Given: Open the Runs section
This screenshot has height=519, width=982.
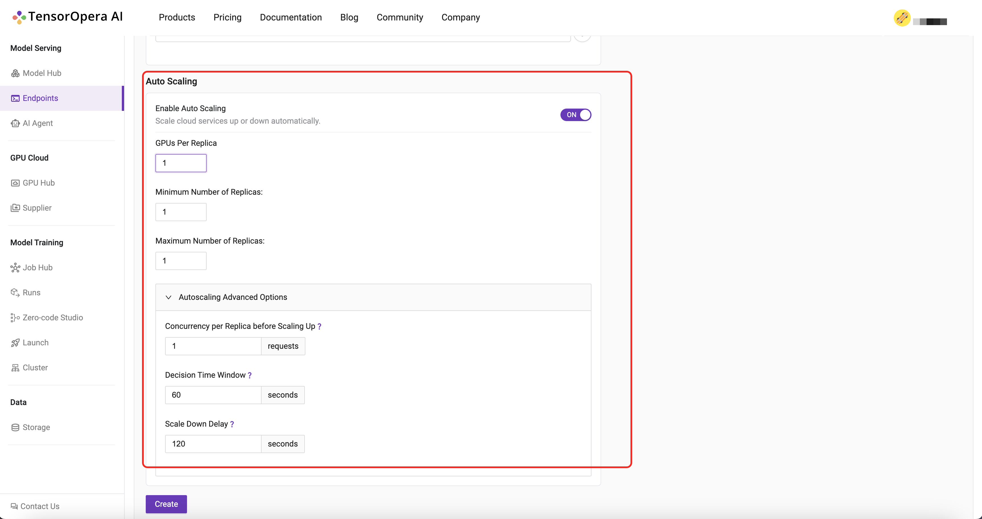Looking at the screenshot, I should click(32, 292).
